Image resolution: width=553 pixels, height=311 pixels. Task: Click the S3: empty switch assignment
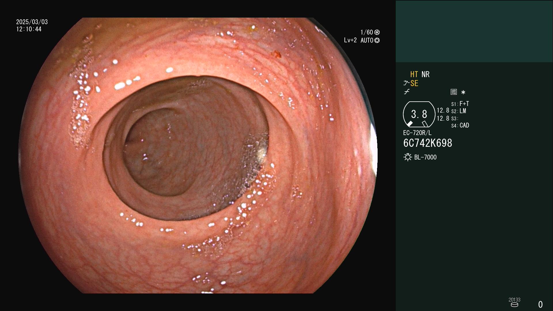(455, 119)
